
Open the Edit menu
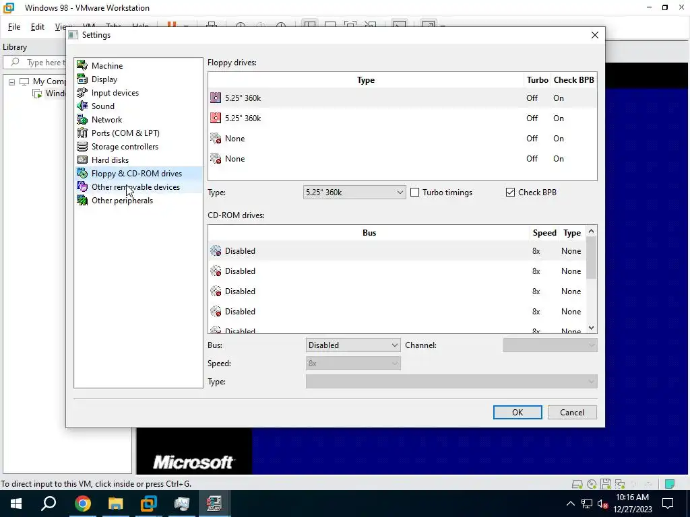tap(38, 27)
